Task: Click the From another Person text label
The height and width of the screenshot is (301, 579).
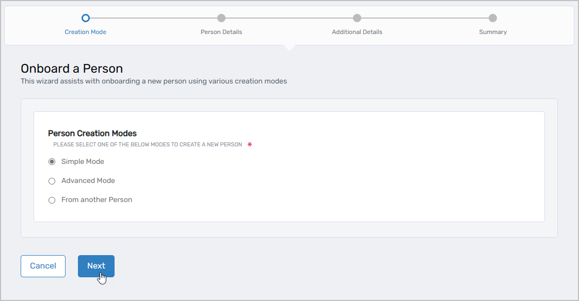Action: [96, 200]
